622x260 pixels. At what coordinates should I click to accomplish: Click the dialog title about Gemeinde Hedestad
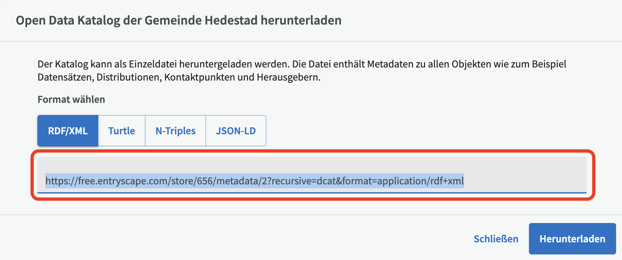coord(179,20)
